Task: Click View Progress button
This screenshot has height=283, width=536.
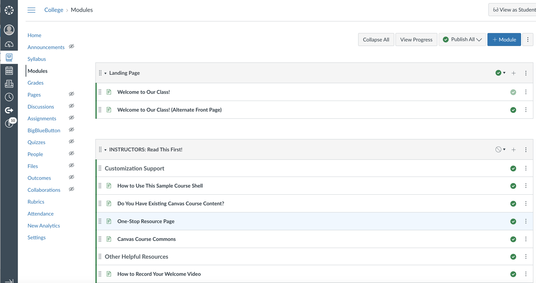Action: click(x=416, y=39)
